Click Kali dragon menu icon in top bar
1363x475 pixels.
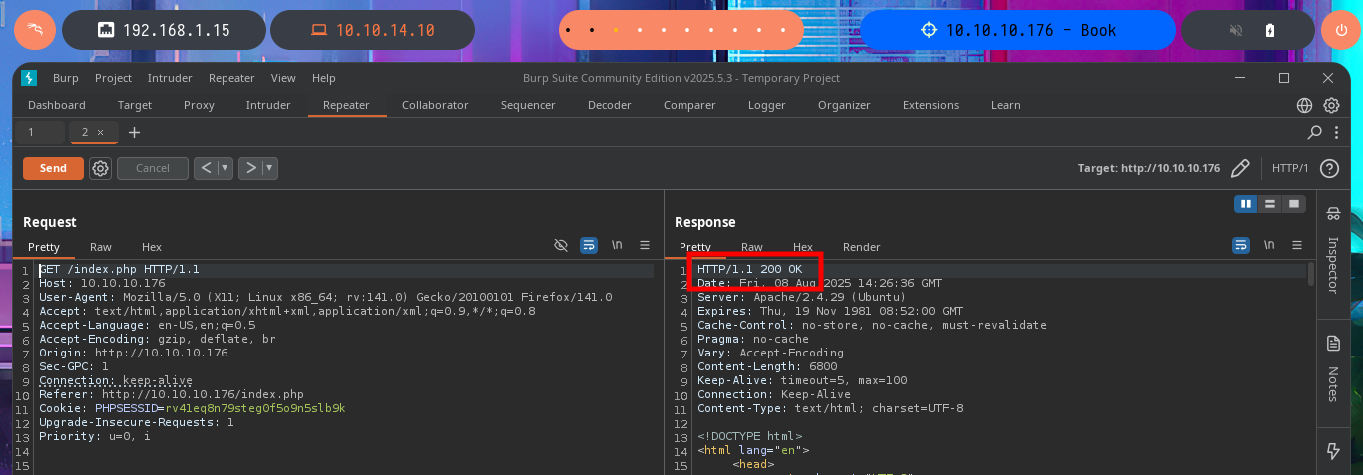coord(35,30)
